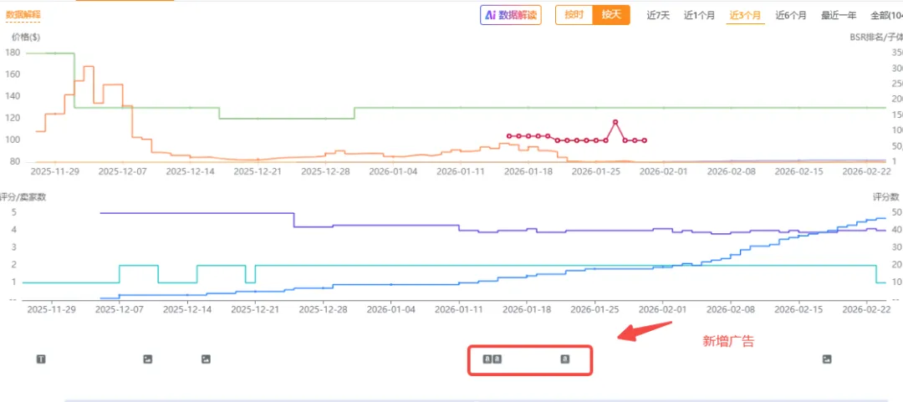Click the image-change marker near 12-14
The height and width of the screenshot is (402, 903).
(x=206, y=359)
